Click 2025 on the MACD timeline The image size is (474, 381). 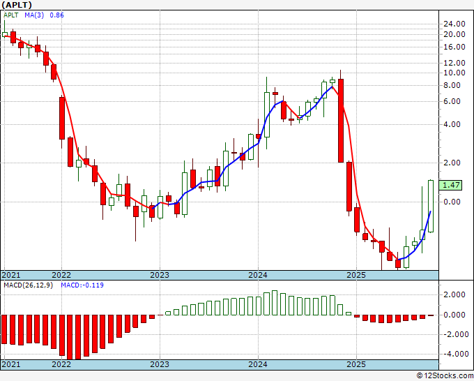[356, 364]
